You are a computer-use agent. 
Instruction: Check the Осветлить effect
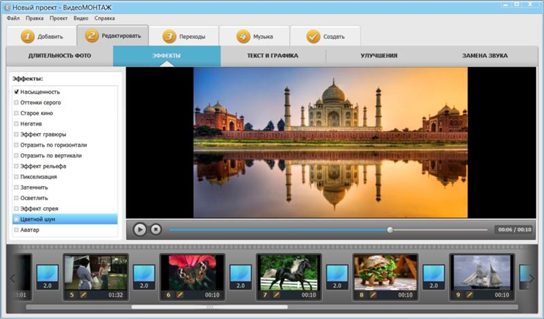(16, 198)
